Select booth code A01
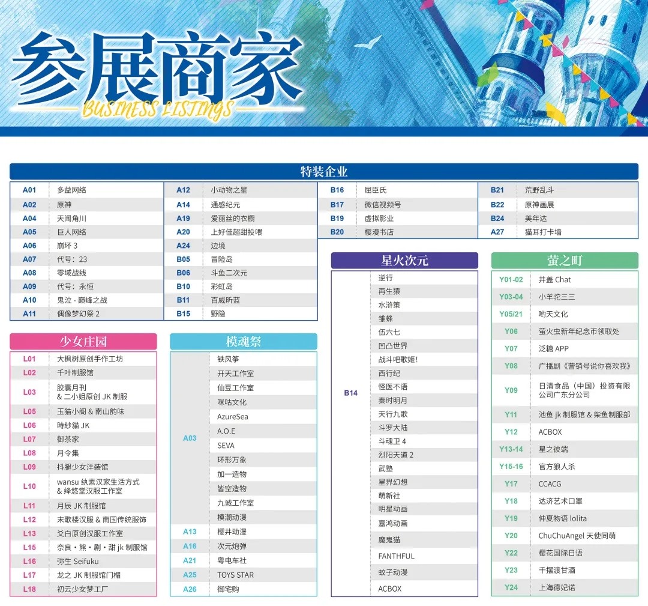This screenshot has width=648, height=606. [x=29, y=190]
